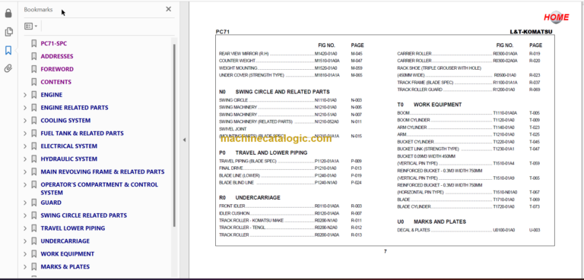Expand the UNDERCARRIAGE bookmark chevron

point(25,241)
